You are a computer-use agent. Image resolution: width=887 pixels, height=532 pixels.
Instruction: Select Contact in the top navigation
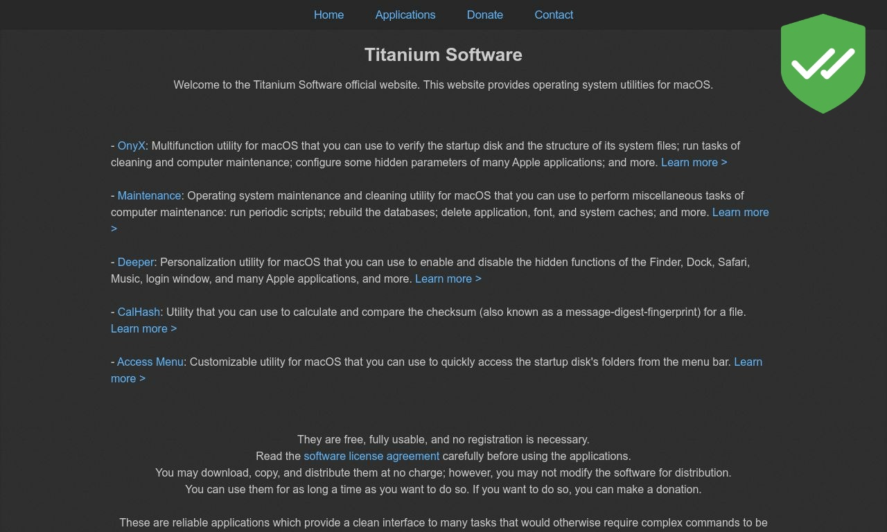[x=554, y=15]
